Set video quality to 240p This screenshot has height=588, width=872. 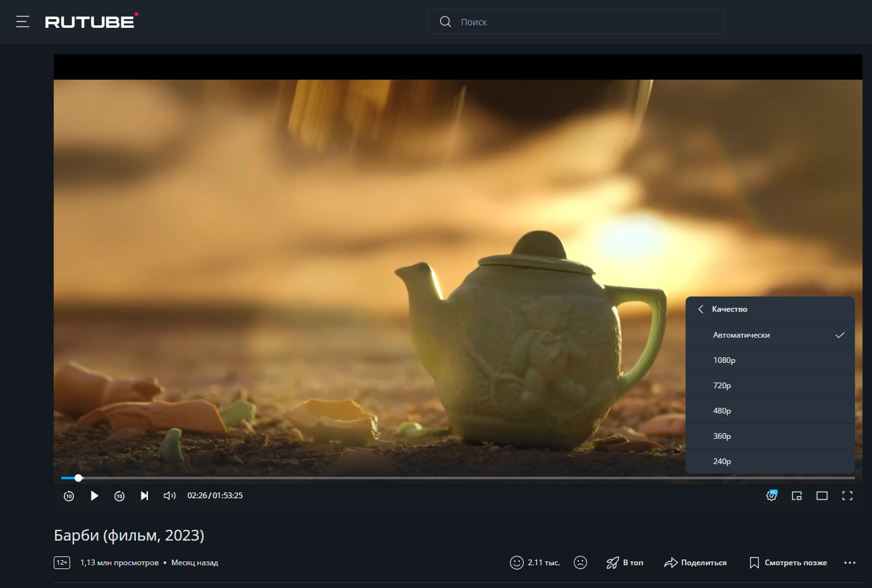770,462
